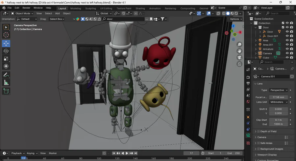Expand the Options dropdown in viewport

coord(236,19)
